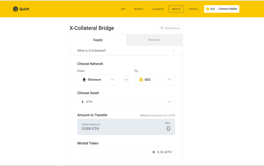The width and height of the screenshot is (264, 166).
Task: Click the Qubit brand name
Action: [24, 9]
